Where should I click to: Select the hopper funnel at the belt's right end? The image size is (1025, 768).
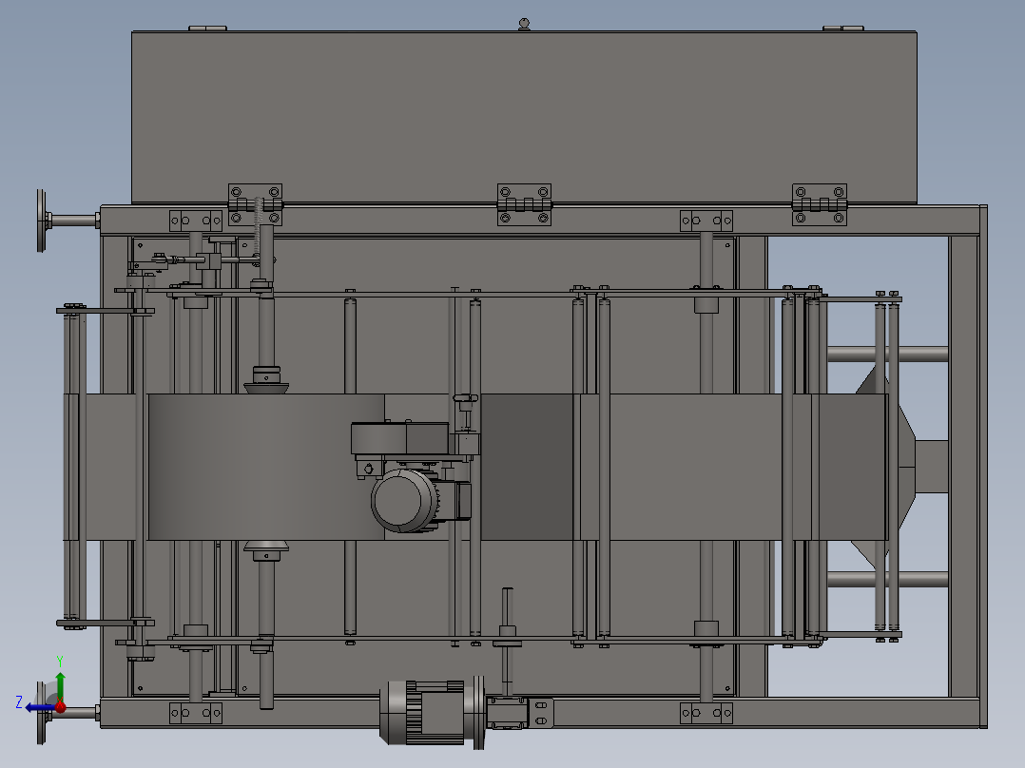tap(905, 467)
